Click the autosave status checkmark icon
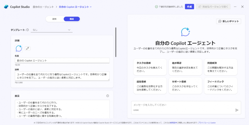 point(156,7)
